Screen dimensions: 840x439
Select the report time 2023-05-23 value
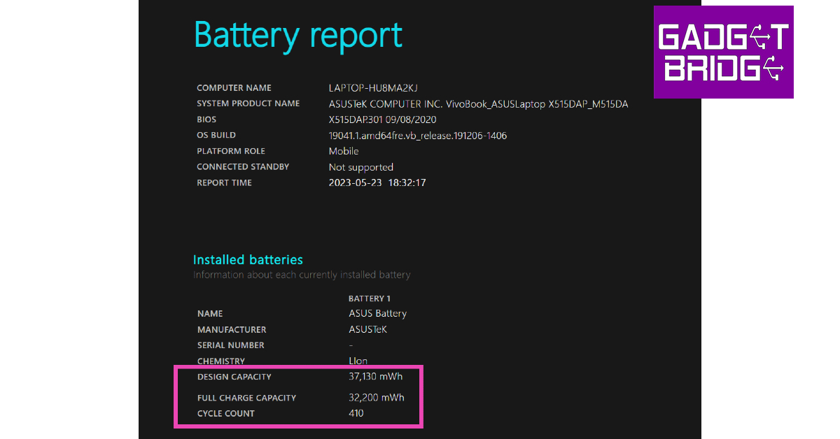coord(377,182)
